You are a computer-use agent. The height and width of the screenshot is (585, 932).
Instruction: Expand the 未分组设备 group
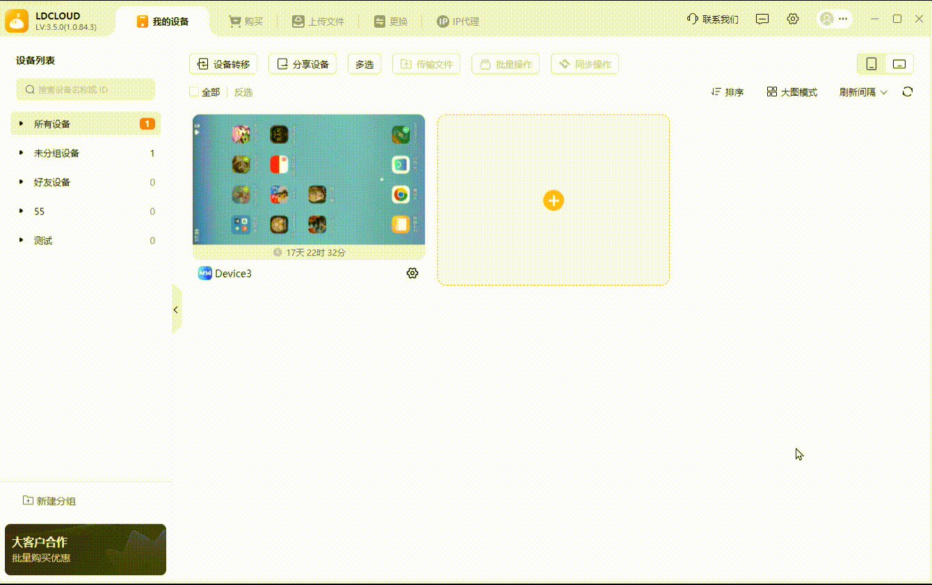point(86,153)
